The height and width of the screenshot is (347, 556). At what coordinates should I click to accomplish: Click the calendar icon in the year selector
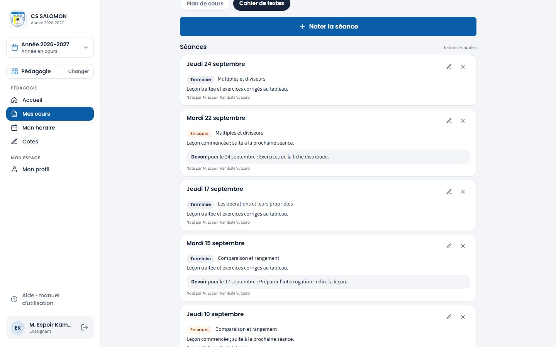click(15, 47)
